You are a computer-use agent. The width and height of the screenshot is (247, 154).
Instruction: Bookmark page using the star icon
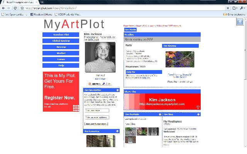click(22, 8)
